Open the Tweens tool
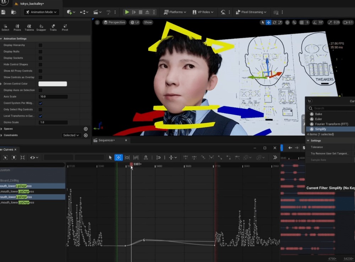Screen dimensions: 355x262 click(29, 28)
